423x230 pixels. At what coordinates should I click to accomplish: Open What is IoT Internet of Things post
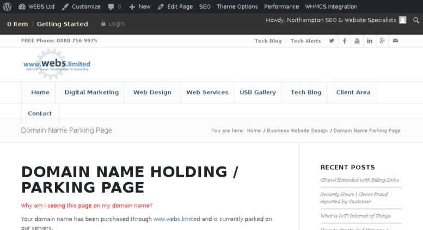(x=355, y=216)
